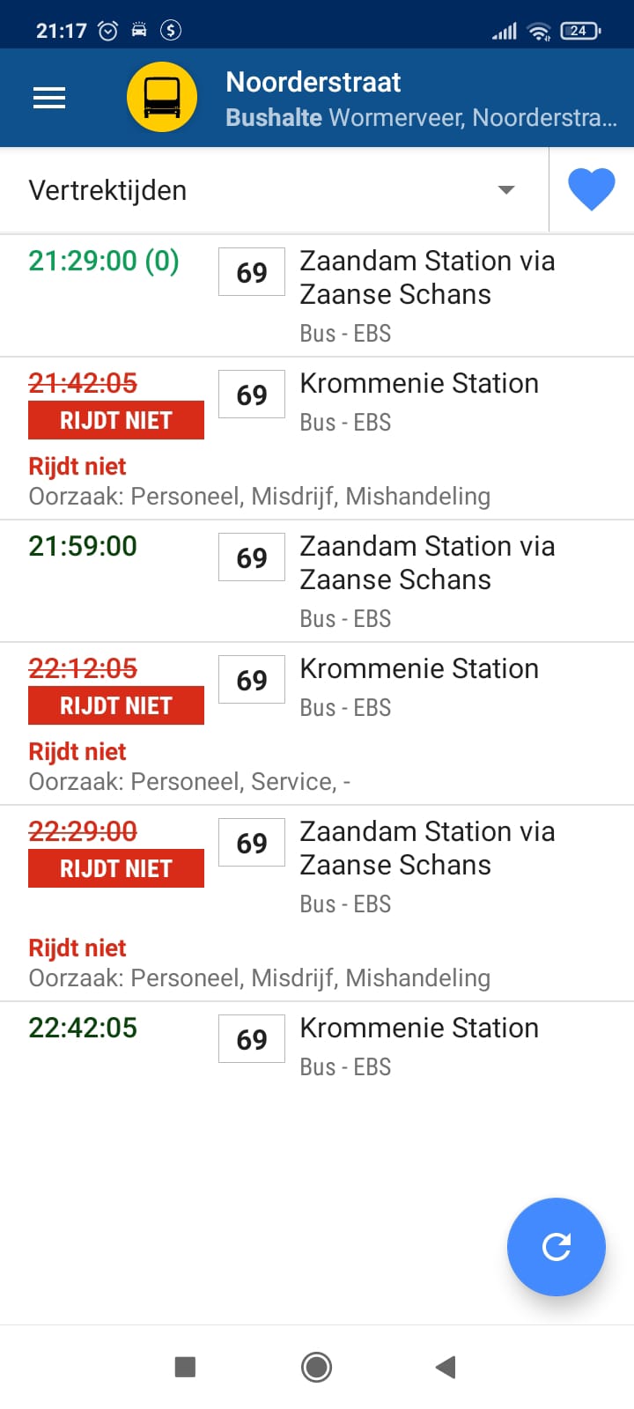This screenshot has height=1409, width=634.
Task: Toggle the blue heart favorite icon
Action: [x=591, y=190]
